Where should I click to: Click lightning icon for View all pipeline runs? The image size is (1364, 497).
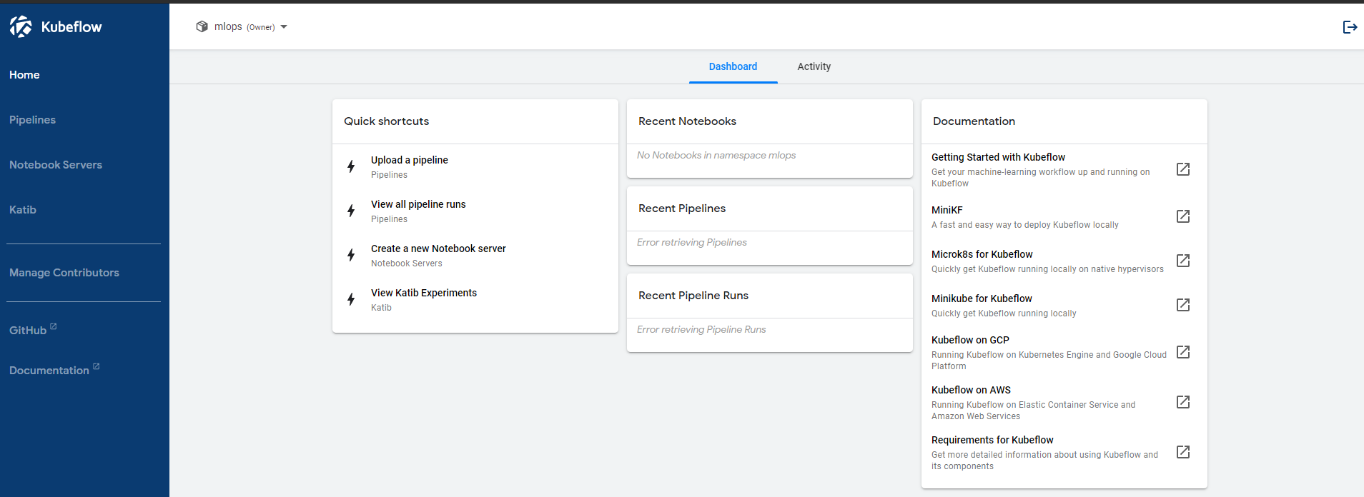pos(351,211)
